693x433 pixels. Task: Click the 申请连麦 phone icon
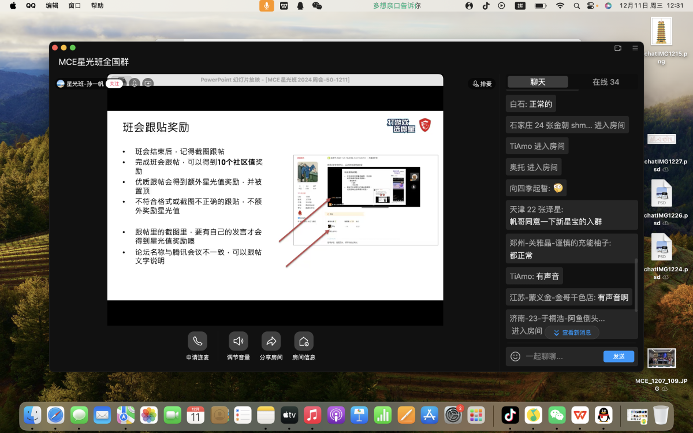[x=198, y=341]
